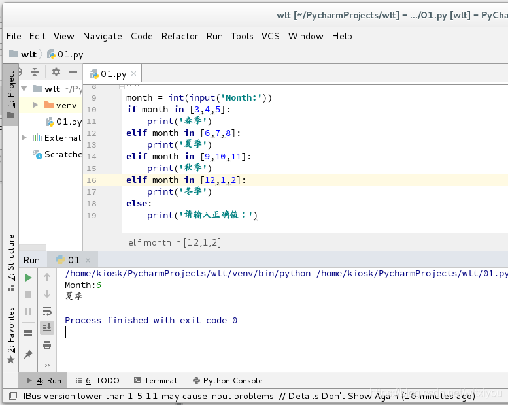
Task: Close the 01 run tab
Action: [88, 260]
